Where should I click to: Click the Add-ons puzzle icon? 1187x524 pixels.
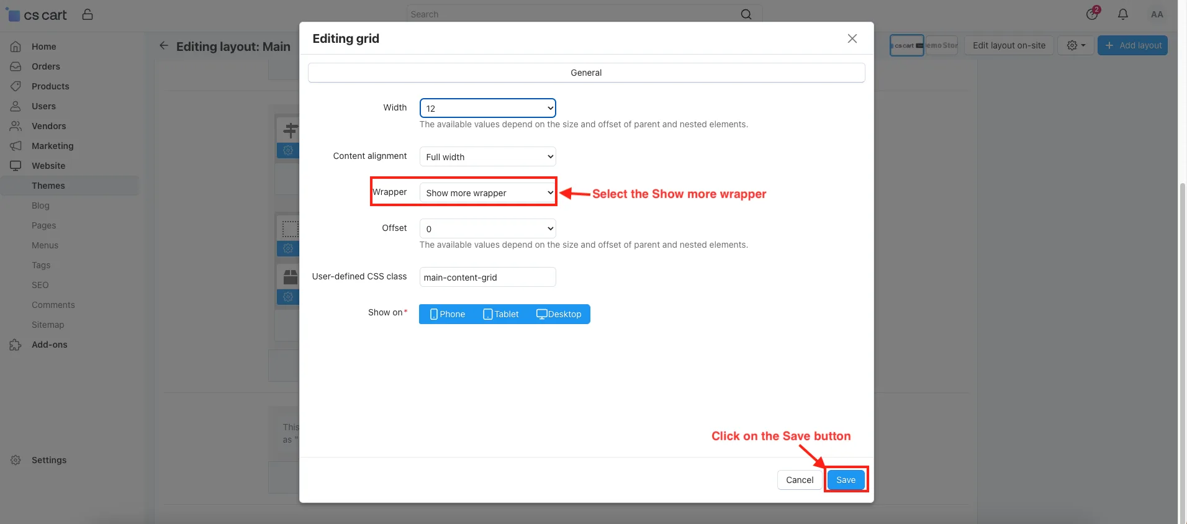tap(16, 345)
